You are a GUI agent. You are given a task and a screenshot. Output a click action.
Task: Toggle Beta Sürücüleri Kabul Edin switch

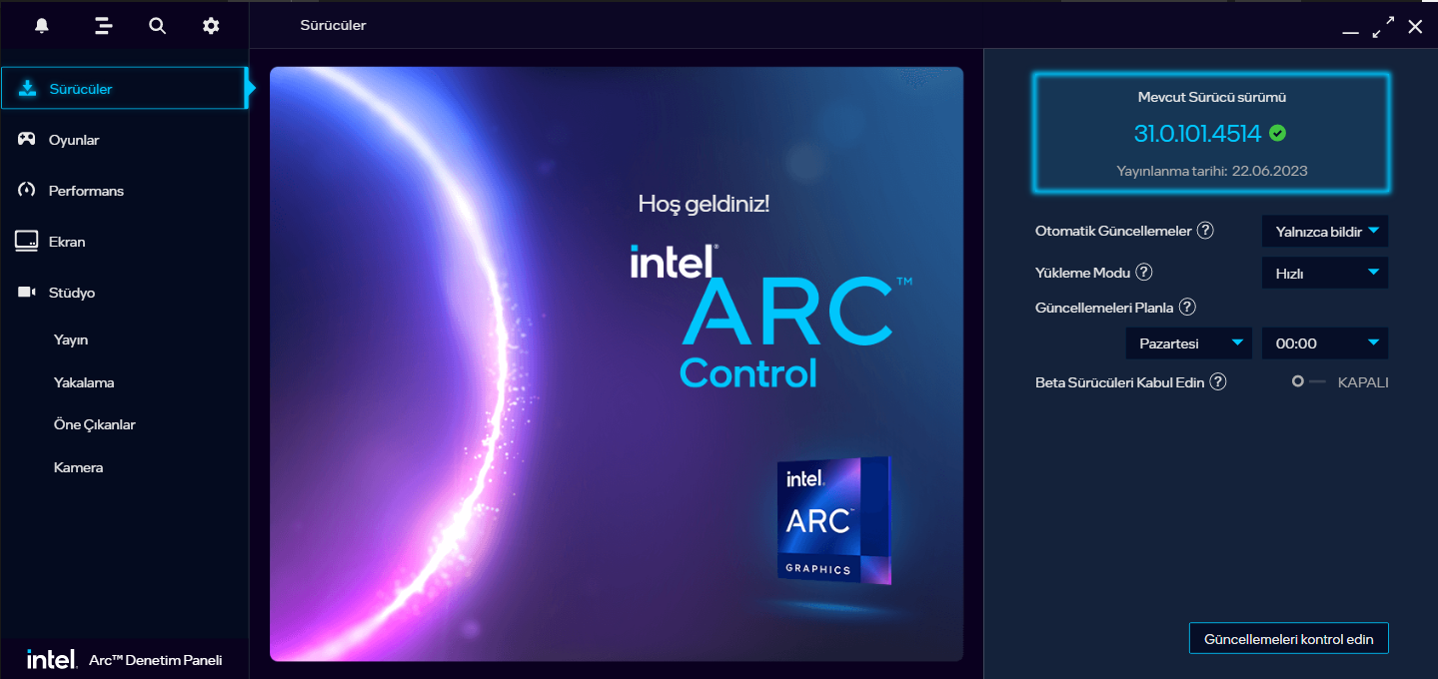tap(1308, 381)
